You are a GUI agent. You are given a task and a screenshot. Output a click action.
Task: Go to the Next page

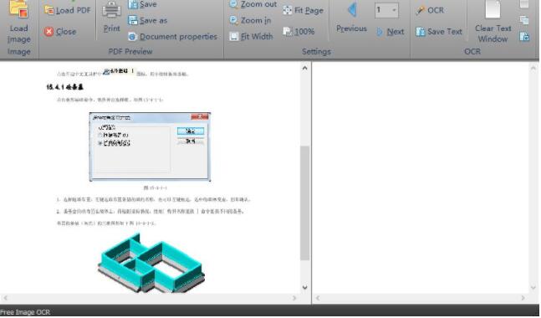point(390,32)
